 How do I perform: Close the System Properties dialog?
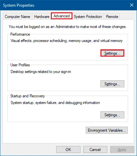(132, 5)
